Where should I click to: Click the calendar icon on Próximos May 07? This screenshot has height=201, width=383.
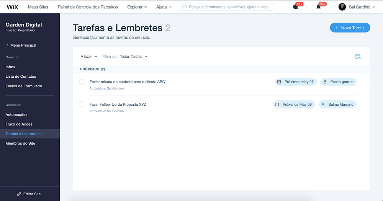click(279, 82)
